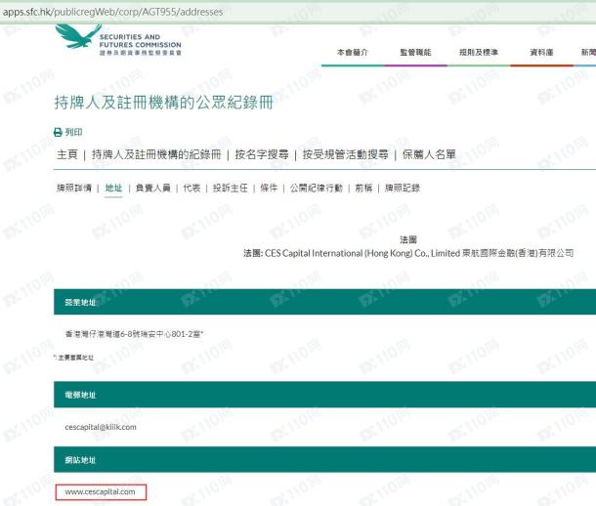596x506 pixels.
Task: Click the printer icon next to 列印
Action: click(x=58, y=132)
